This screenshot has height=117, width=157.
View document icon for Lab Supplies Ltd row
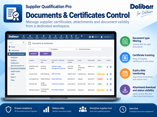[111, 79]
